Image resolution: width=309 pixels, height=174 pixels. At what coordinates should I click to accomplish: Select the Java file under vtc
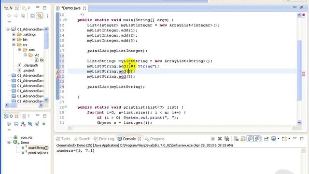click(x=39, y=60)
